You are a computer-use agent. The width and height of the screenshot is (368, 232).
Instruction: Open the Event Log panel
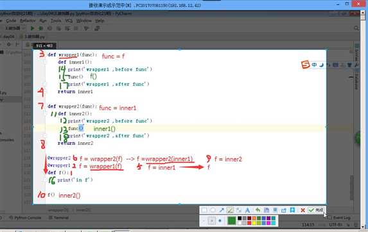click(x=338, y=218)
